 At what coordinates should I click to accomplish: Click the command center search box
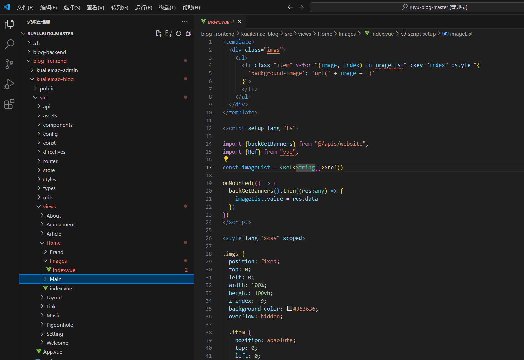tap(417, 7)
